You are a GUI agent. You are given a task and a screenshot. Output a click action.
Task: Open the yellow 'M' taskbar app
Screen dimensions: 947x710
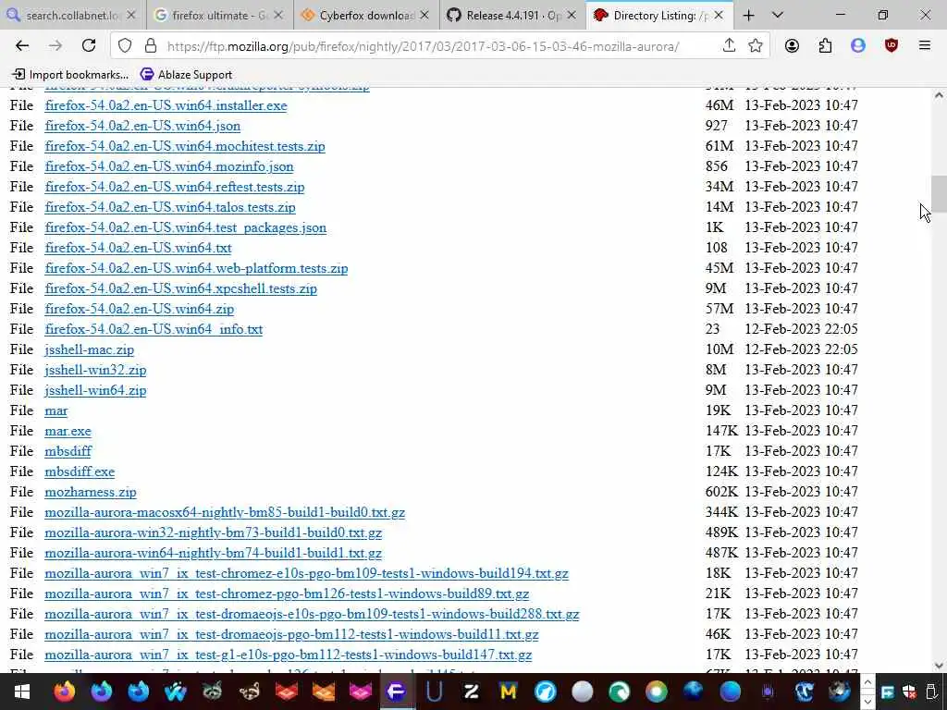click(x=508, y=692)
